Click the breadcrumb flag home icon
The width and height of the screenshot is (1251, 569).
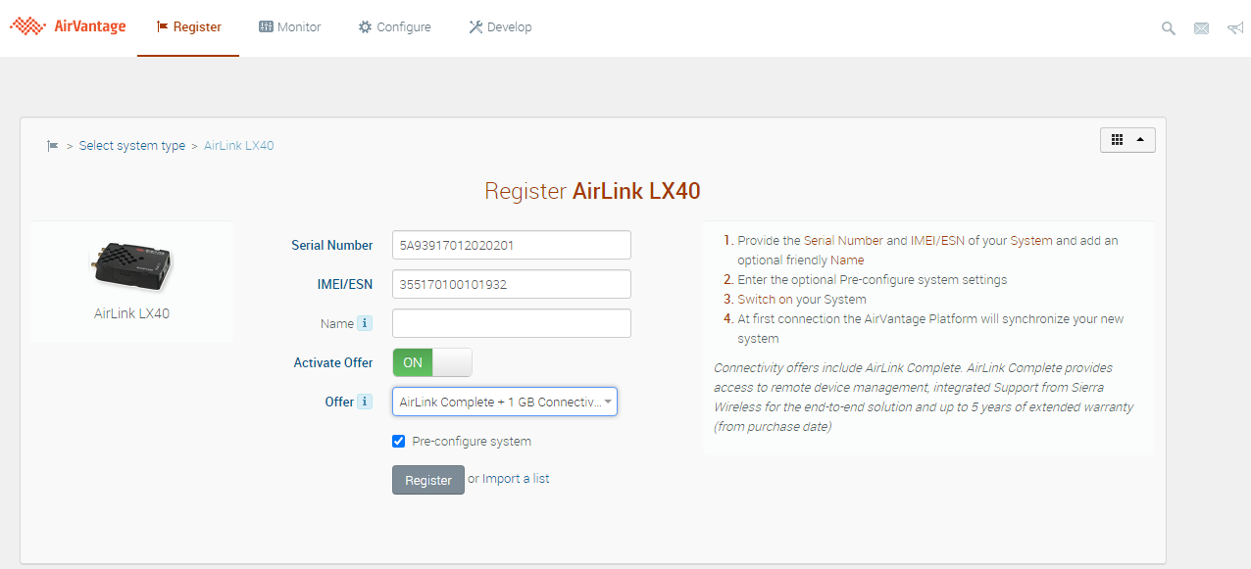53,146
